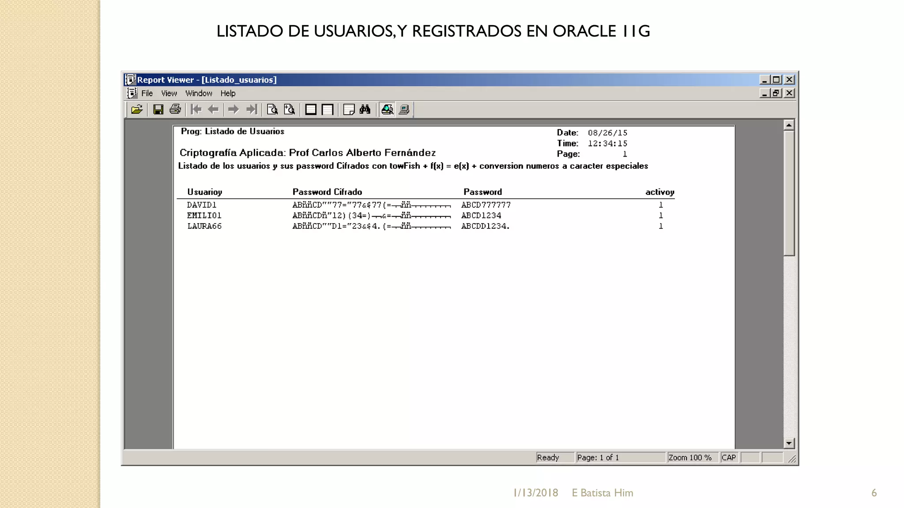Click the Previous page arrow icon
Viewport: 904px width, 508px height.
click(213, 109)
